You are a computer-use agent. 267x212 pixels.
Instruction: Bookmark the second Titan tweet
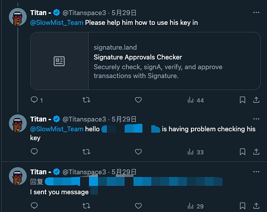pos(243,152)
